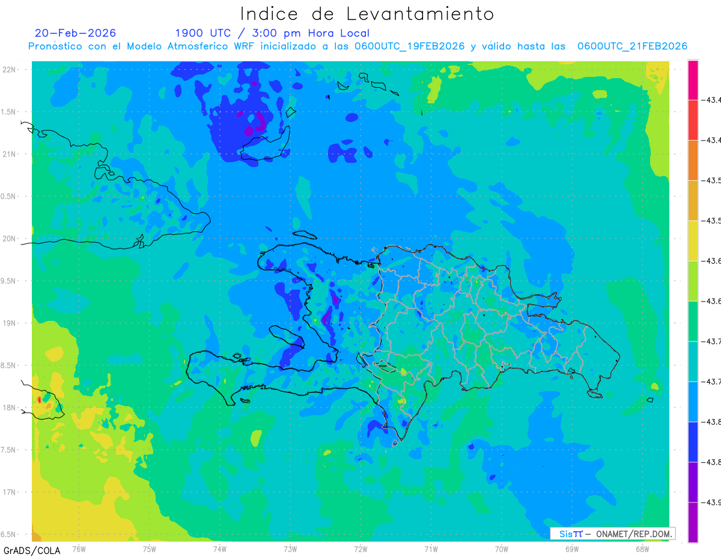Click the '19N' latitude label
The width and height of the screenshot is (721, 557).
coord(9,323)
